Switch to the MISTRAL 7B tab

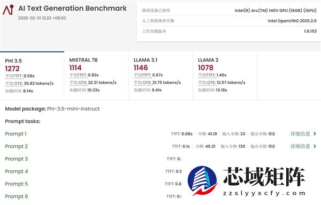click(96, 76)
